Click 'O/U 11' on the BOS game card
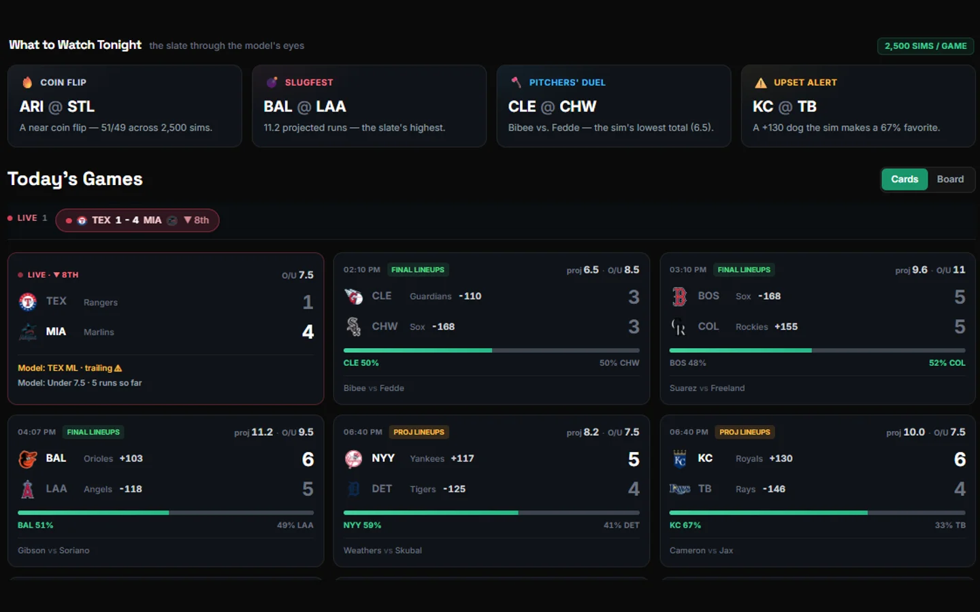This screenshot has width=980, height=612. pos(951,270)
